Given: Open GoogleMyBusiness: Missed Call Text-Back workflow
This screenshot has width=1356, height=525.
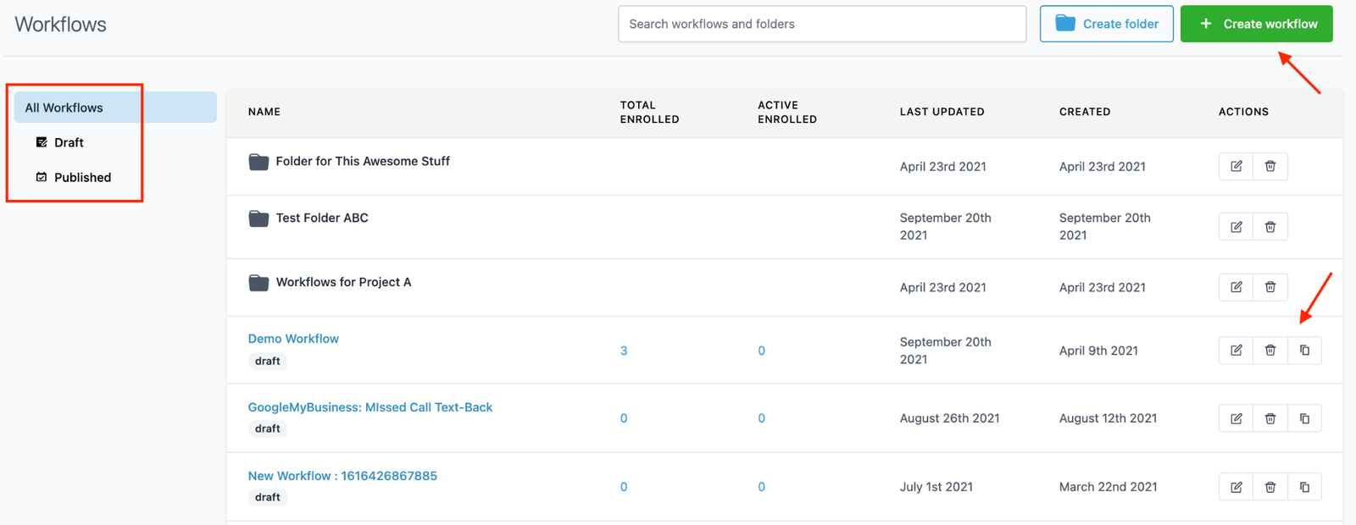Looking at the screenshot, I should coord(370,407).
